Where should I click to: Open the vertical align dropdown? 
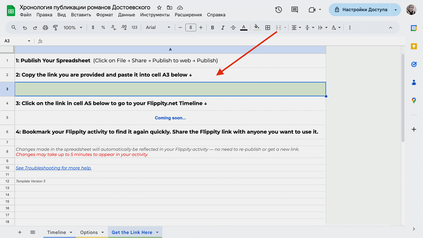pos(310,27)
